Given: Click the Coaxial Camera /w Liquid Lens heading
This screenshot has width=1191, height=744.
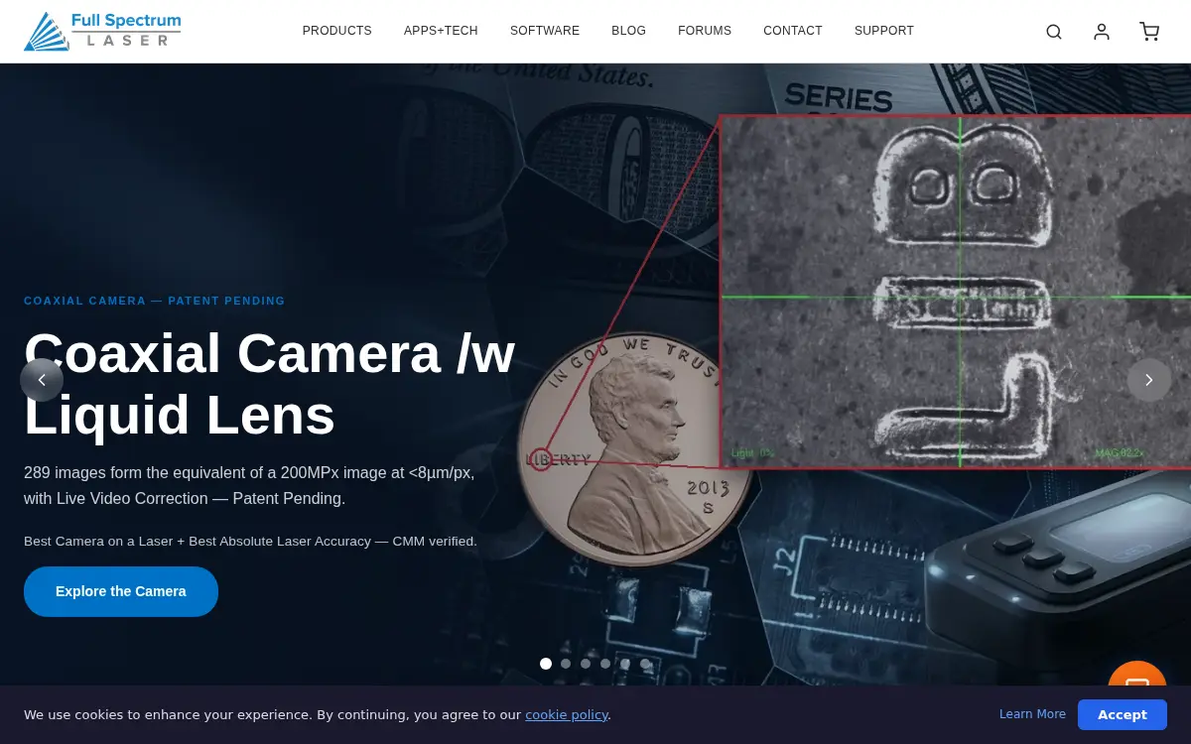Looking at the screenshot, I should tap(270, 384).
